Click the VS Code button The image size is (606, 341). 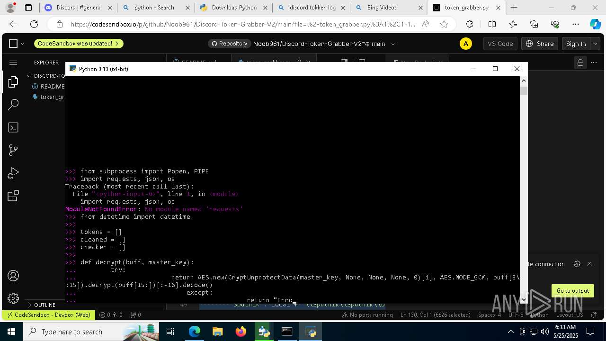click(x=500, y=44)
